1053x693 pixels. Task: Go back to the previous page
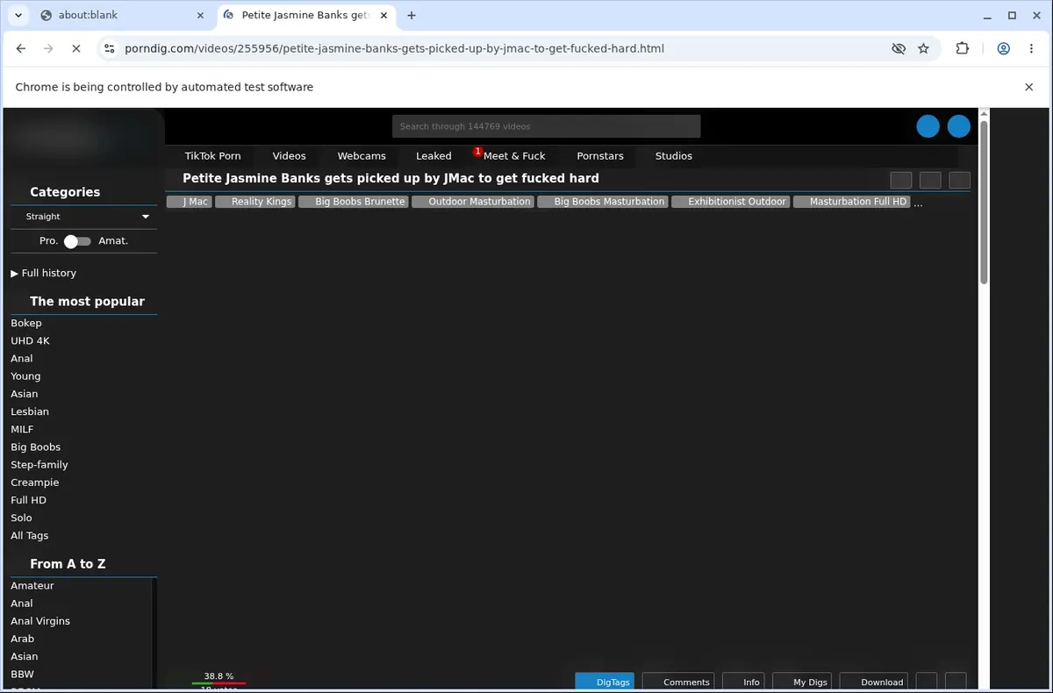click(x=21, y=49)
